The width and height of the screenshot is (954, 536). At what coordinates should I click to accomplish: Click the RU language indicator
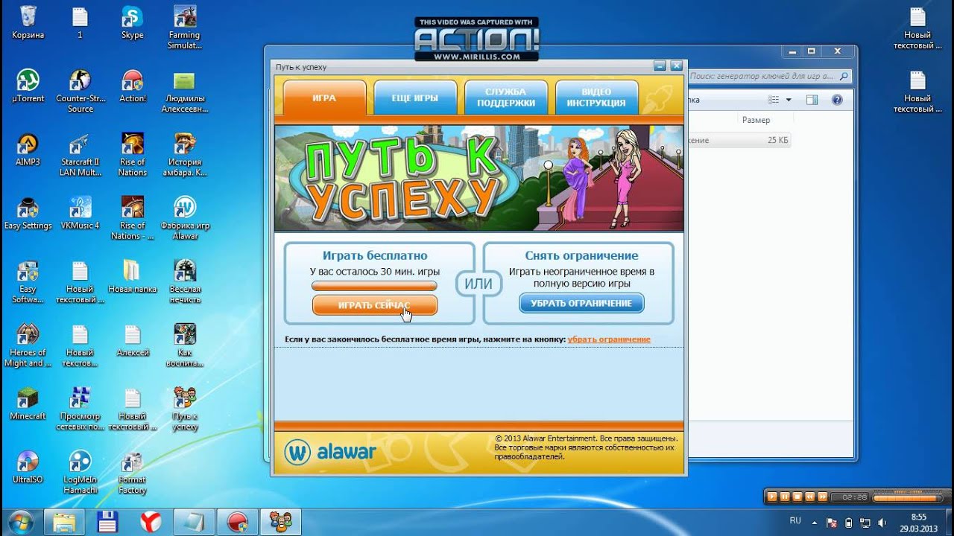pos(795,520)
